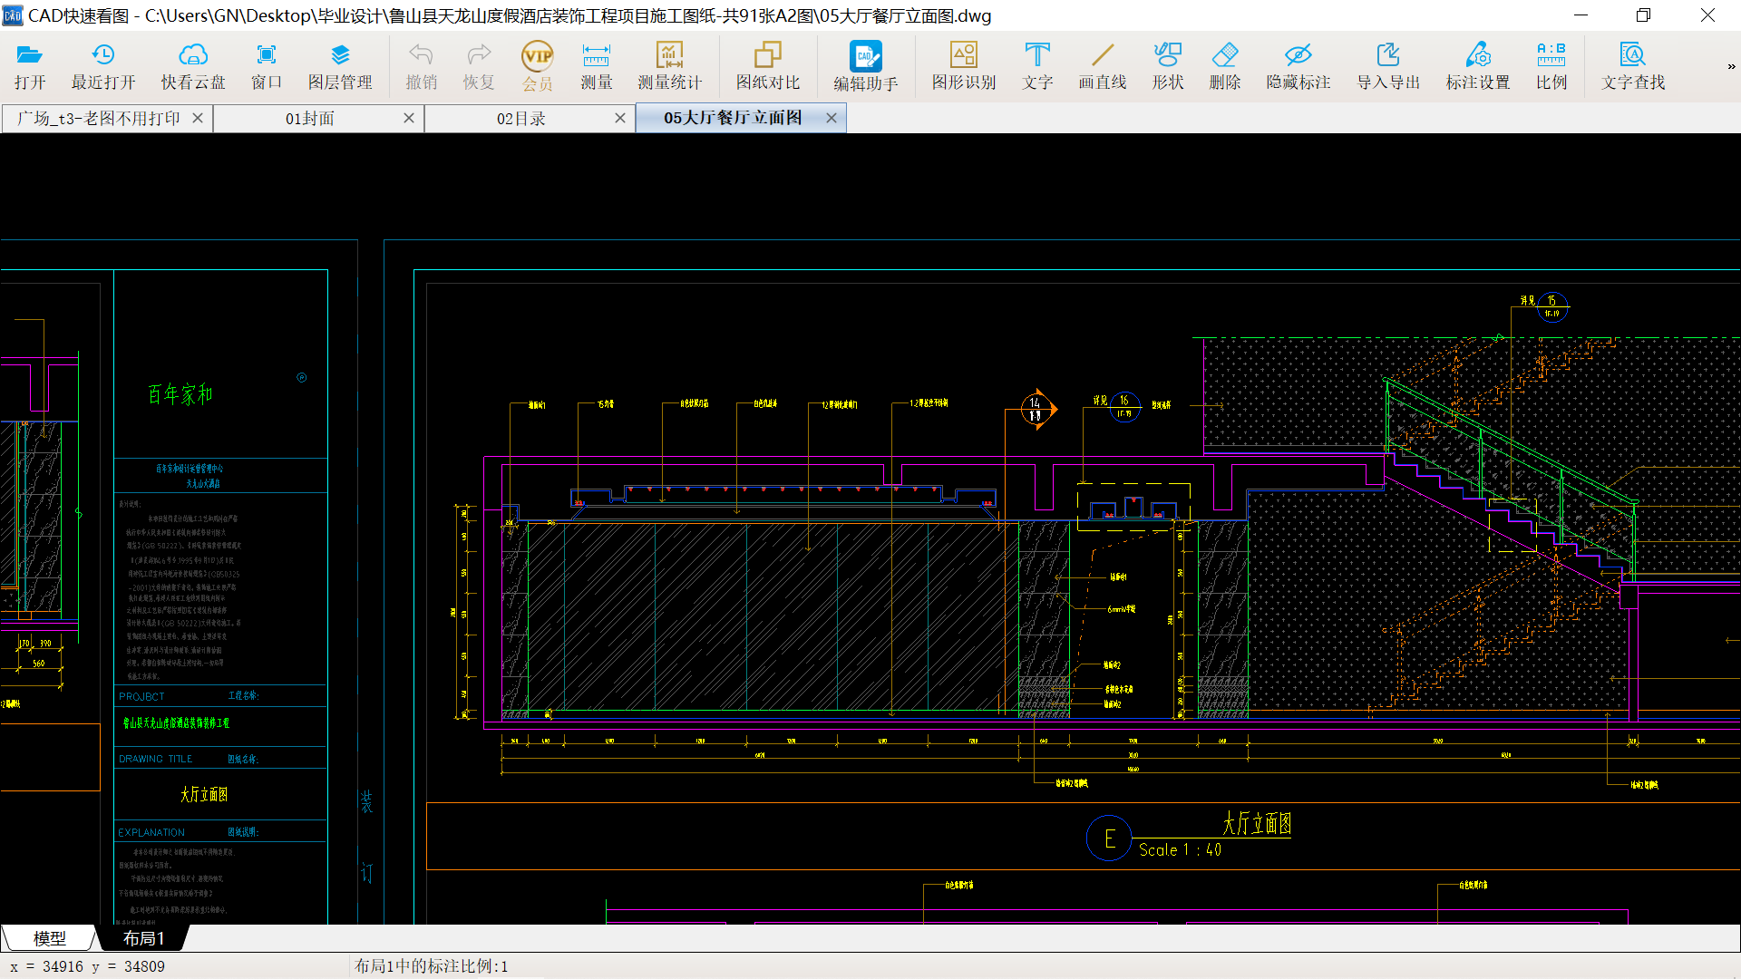Undo with the 撤销 arrow
This screenshot has height=979, width=1741.
click(x=421, y=66)
